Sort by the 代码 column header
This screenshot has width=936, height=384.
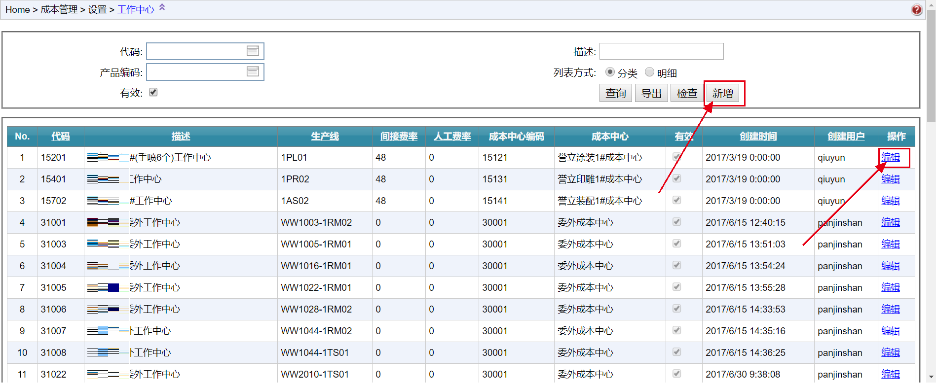pyautogui.click(x=61, y=137)
